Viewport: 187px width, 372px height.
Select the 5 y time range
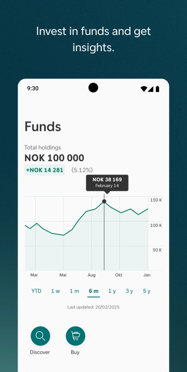147,291
